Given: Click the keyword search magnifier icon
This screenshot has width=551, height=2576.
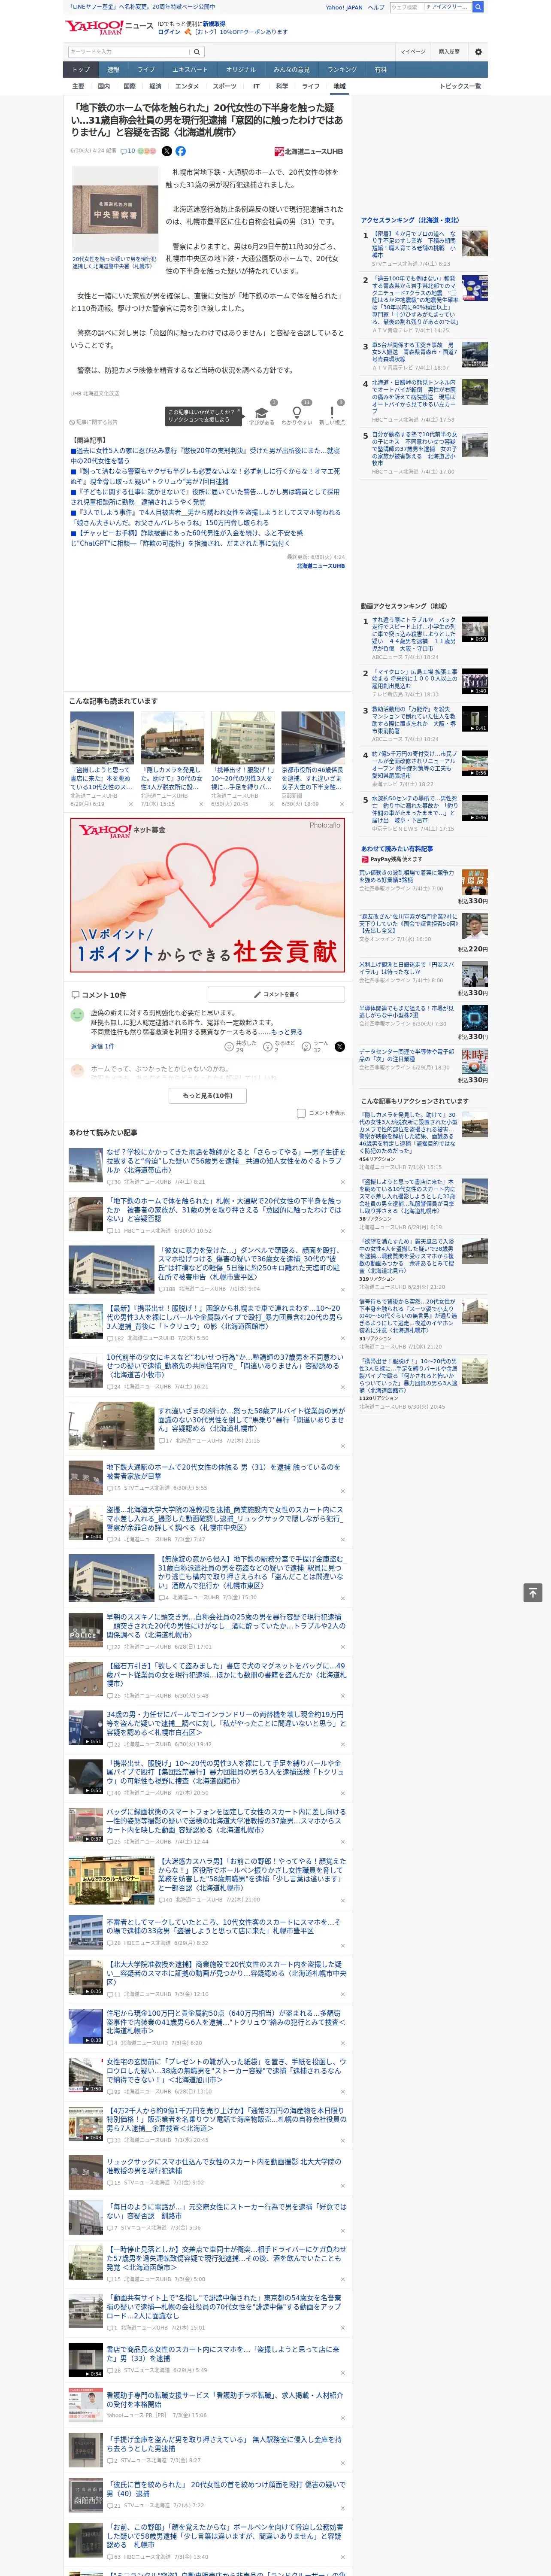Looking at the screenshot, I should point(197,52).
